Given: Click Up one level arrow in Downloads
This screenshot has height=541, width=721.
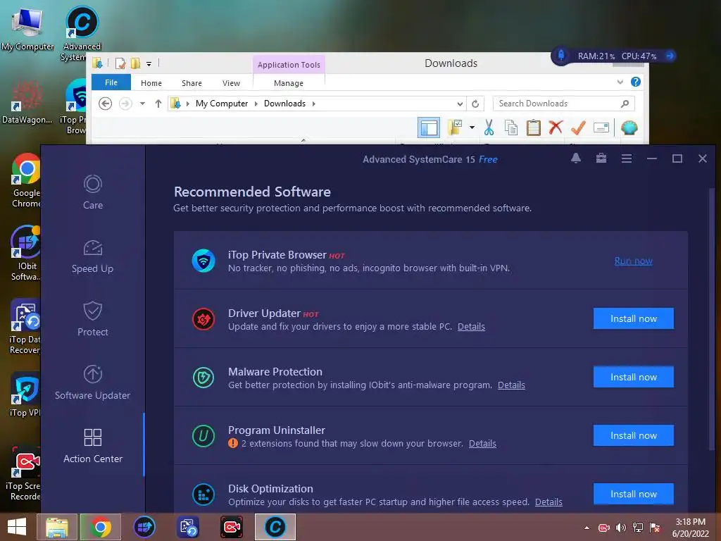Looking at the screenshot, I should click(x=158, y=104).
